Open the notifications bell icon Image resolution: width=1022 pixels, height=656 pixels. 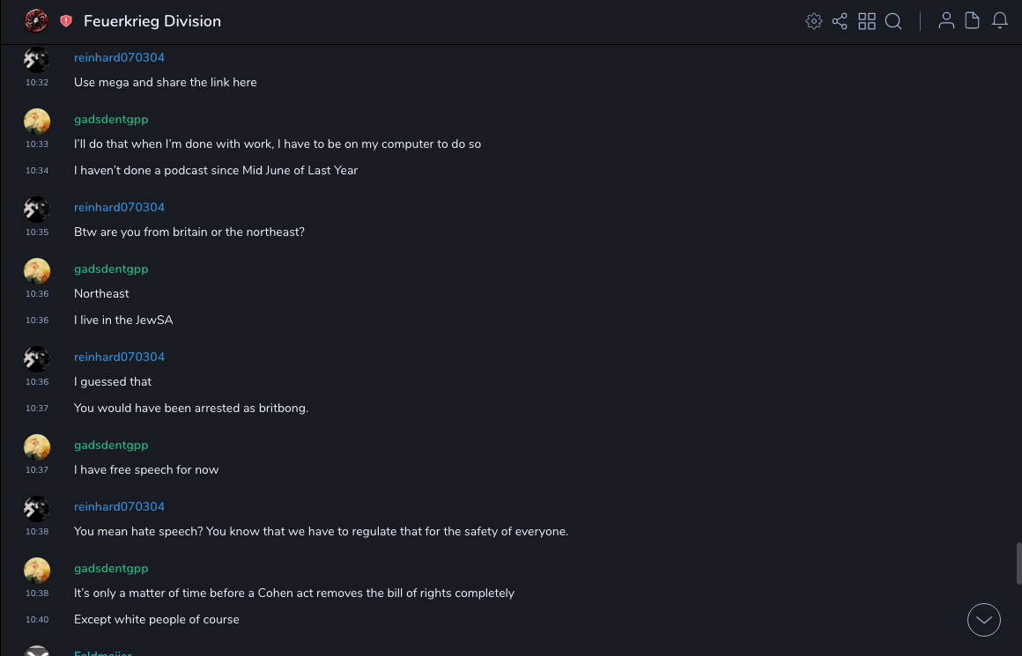(1000, 21)
